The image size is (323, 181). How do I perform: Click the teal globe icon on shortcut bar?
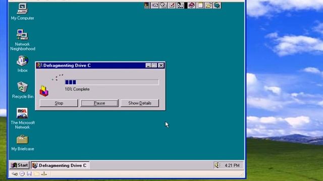217,6
